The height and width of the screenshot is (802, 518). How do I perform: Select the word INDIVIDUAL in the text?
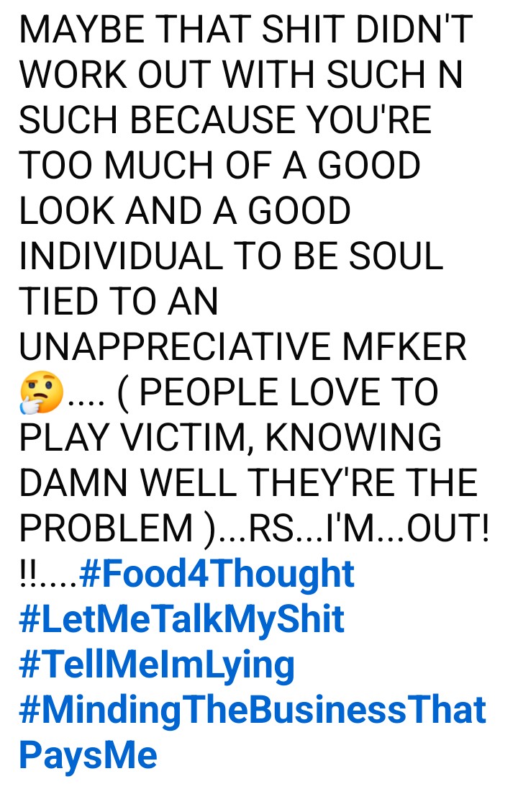point(121,256)
